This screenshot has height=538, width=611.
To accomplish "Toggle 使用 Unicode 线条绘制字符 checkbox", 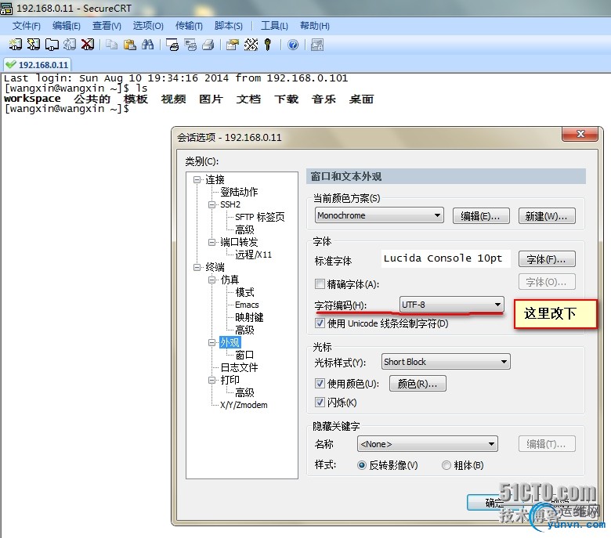I will pos(320,323).
